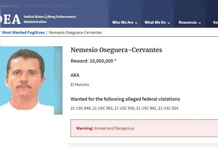The image size is (218, 150).
Task: Go to Most Wanted Fugitives breadcrumb link
Action: (24, 32)
